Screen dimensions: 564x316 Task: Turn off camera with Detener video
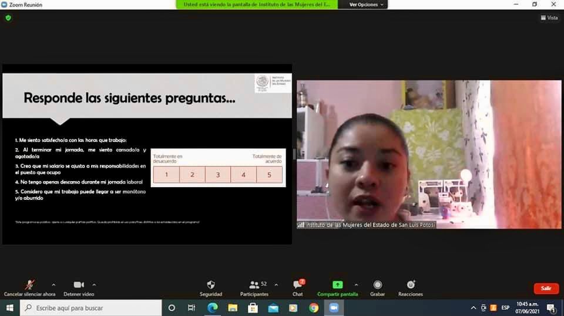pyautogui.click(x=79, y=285)
